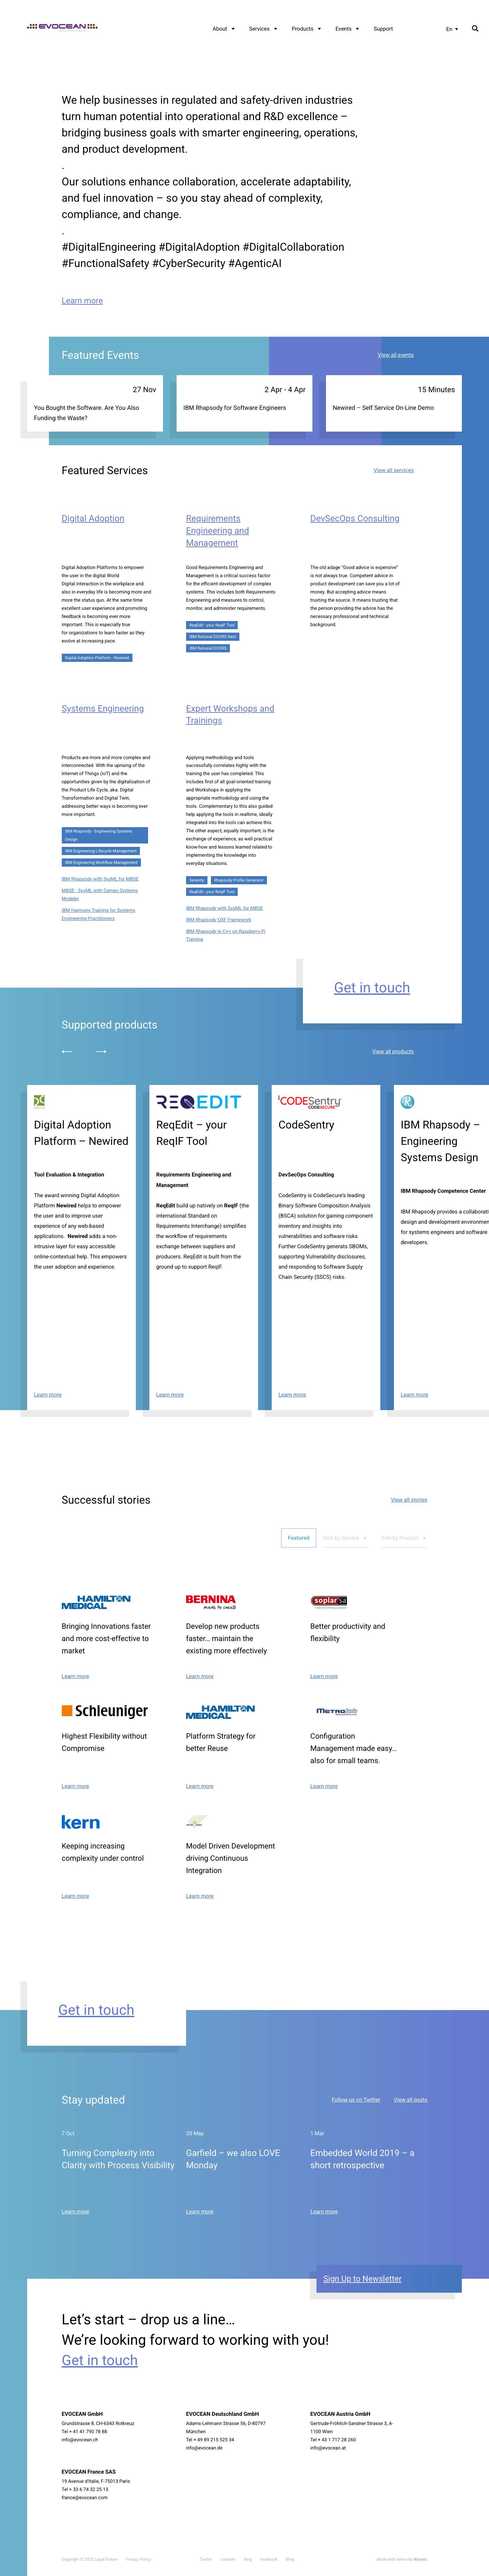Screen dimensions: 489x2576
Task: Click Get in touch above Stay updated
Action: coord(96,2010)
